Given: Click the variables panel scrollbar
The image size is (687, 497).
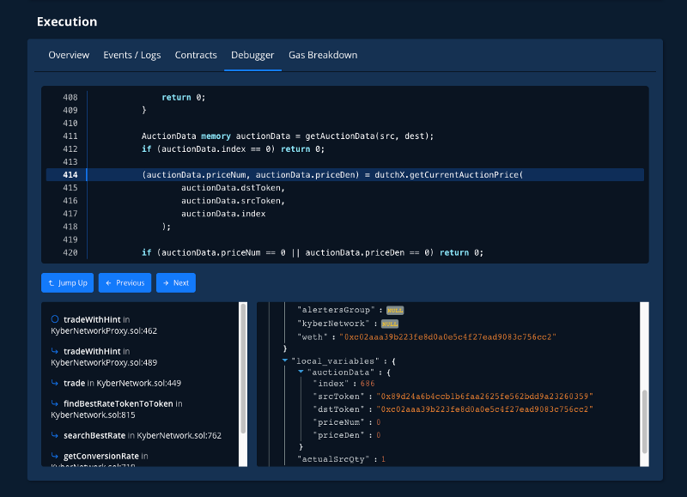Looking at the screenshot, I should pos(644,421).
